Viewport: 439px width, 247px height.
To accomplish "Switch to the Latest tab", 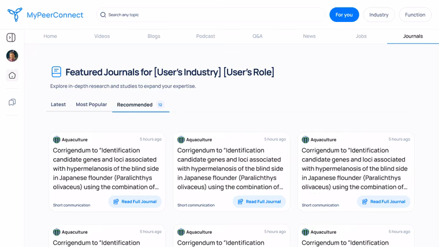I will click(58, 104).
